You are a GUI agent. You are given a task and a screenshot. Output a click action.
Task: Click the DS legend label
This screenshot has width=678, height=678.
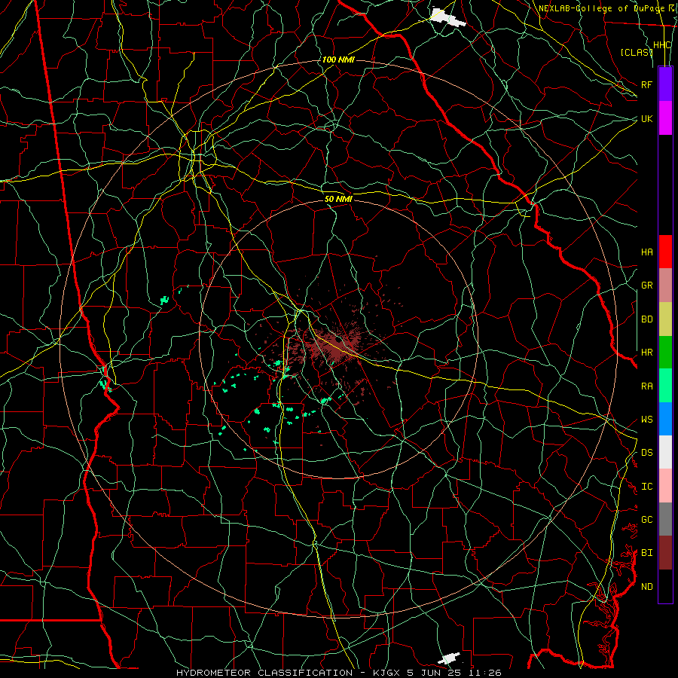(646, 453)
